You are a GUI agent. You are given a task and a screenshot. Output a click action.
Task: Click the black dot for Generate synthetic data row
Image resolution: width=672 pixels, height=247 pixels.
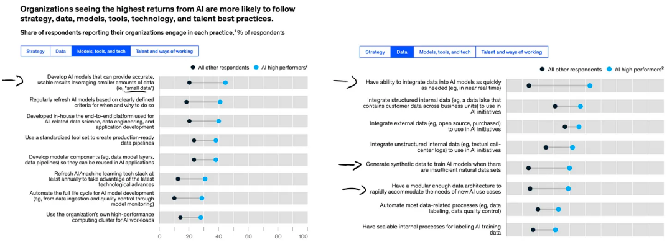(x=528, y=168)
